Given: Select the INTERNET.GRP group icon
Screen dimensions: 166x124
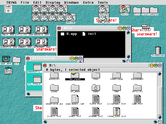Looking at the screenshot, I should pos(42,43).
